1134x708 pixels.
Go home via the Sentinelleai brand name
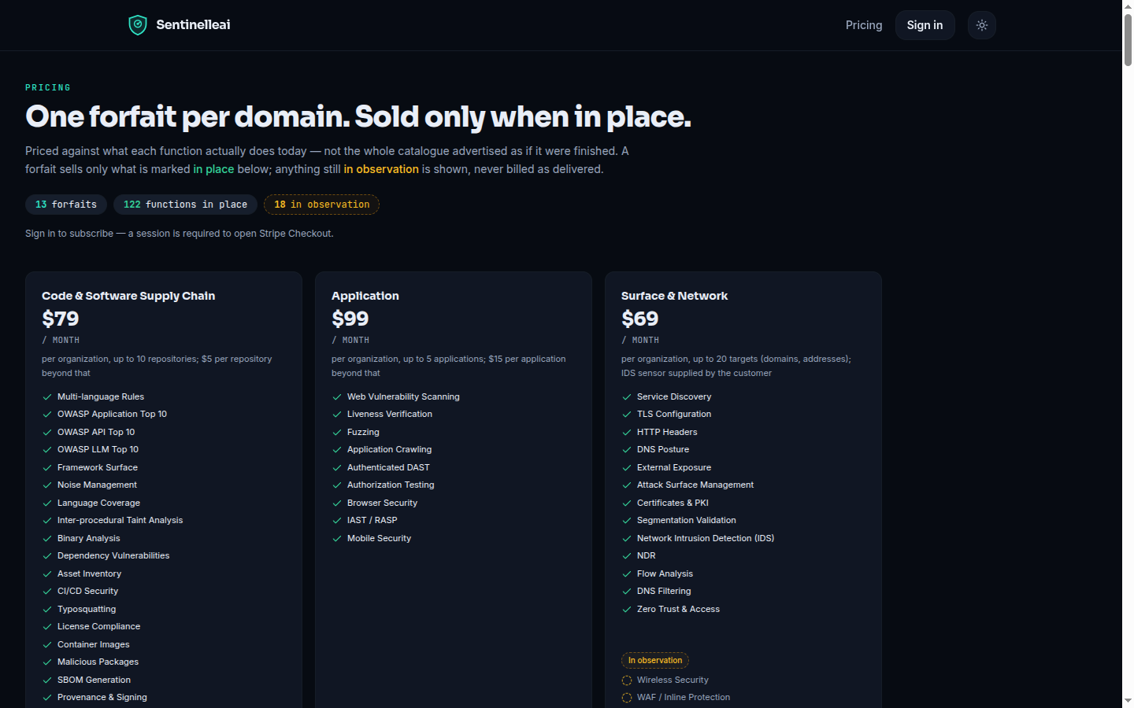pyautogui.click(x=193, y=25)
